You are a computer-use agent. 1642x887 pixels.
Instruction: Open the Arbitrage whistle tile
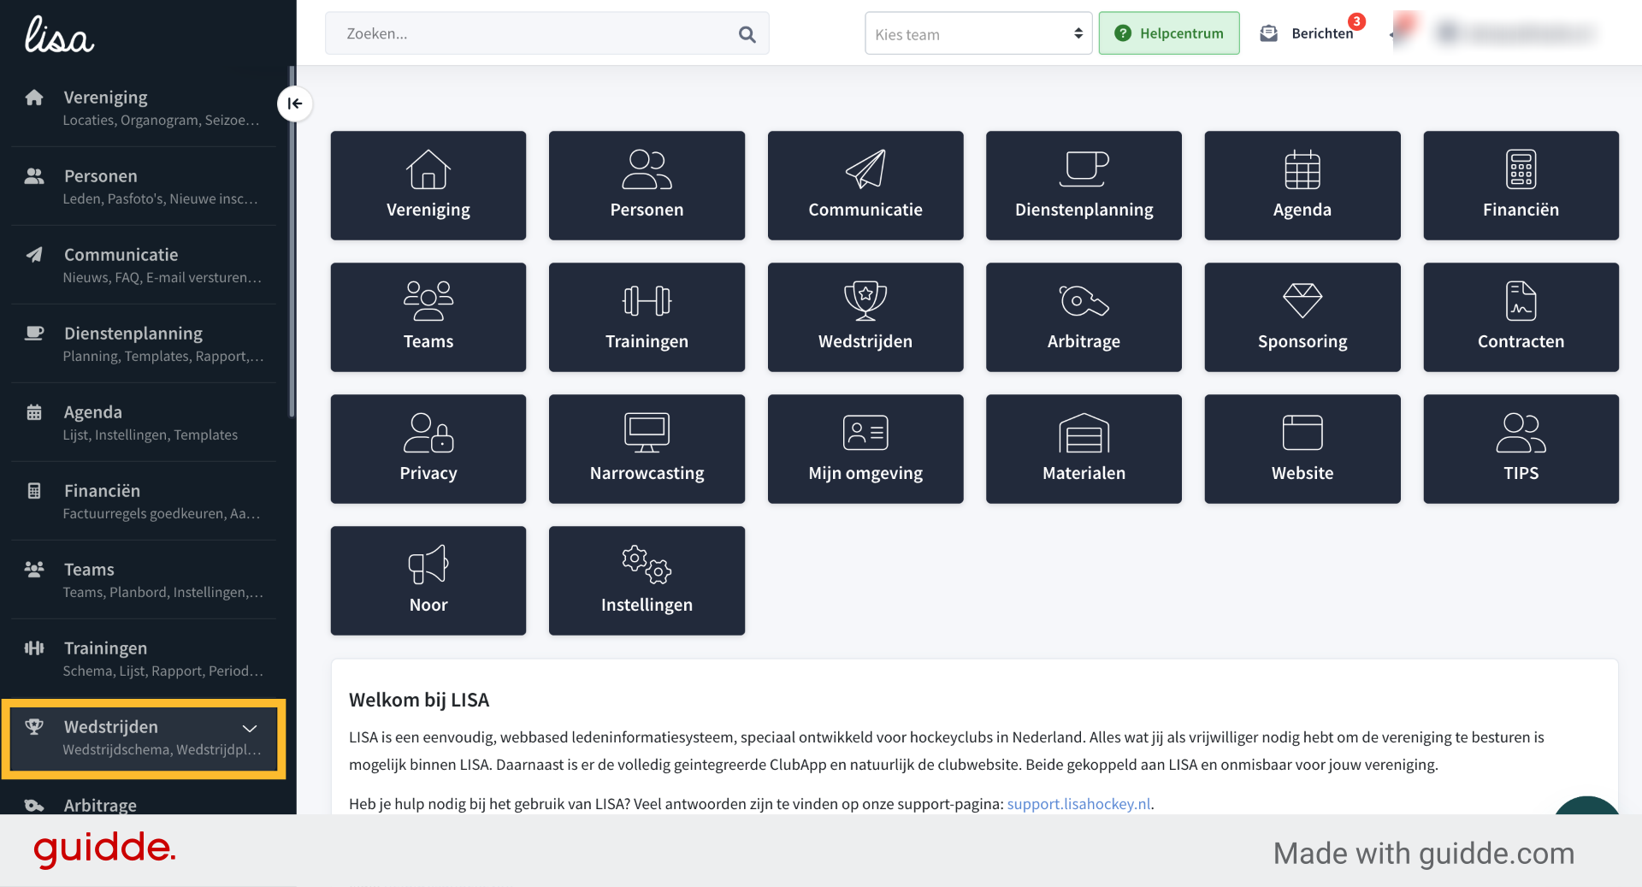1084,317
